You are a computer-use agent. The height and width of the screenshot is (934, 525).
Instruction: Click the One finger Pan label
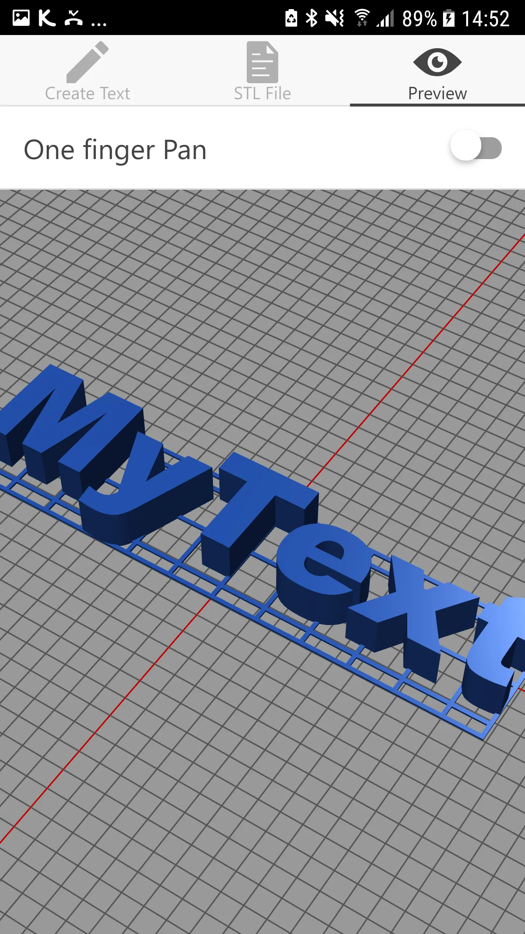(x=115, y=150)
